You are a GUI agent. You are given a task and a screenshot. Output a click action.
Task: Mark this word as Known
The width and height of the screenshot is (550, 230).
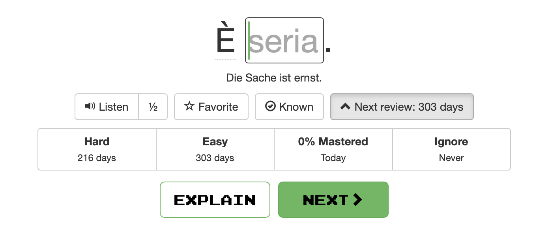(x=289, y=107)
